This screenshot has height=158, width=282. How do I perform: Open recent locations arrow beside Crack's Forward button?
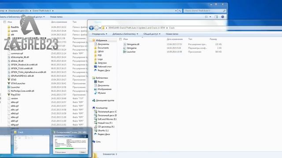[x=100, y=28]
